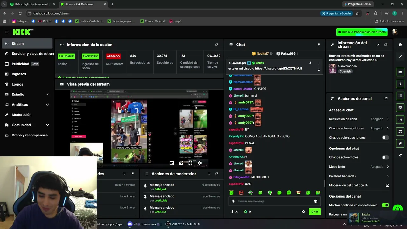Click the Conversando category thumbnail

(333, 69)
